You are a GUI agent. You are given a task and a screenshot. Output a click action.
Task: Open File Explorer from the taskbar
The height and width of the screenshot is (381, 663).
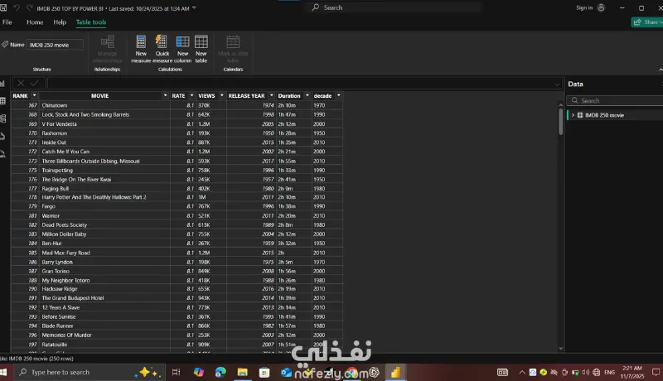click(242, 372)
